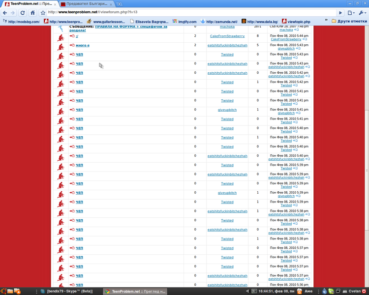Open the www.teenpro... bookmark

click(x=63, y=22)
